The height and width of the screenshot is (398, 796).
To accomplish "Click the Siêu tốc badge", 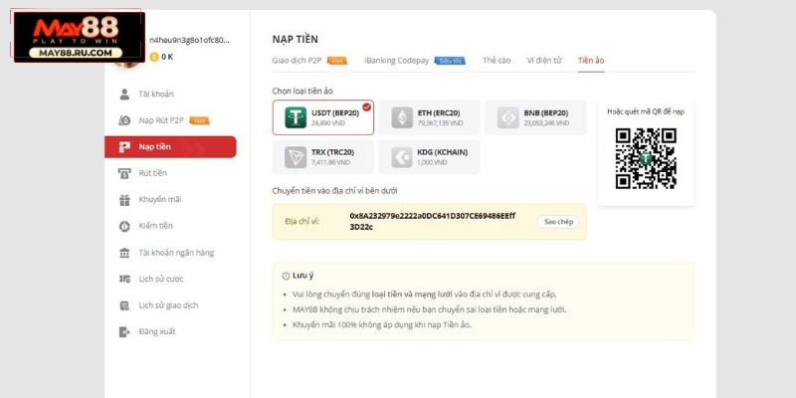I will point(450,61).
